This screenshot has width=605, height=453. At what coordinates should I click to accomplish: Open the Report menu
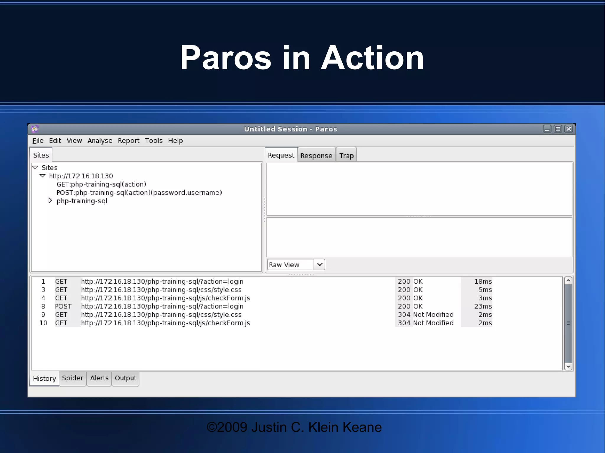click(129, 141)
